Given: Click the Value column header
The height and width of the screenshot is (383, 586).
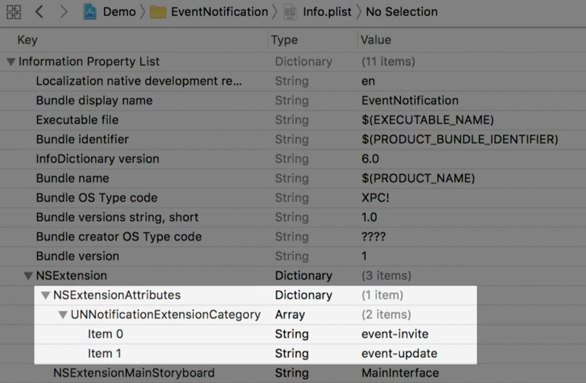Looking at the screenshot, I should [376, 40].
